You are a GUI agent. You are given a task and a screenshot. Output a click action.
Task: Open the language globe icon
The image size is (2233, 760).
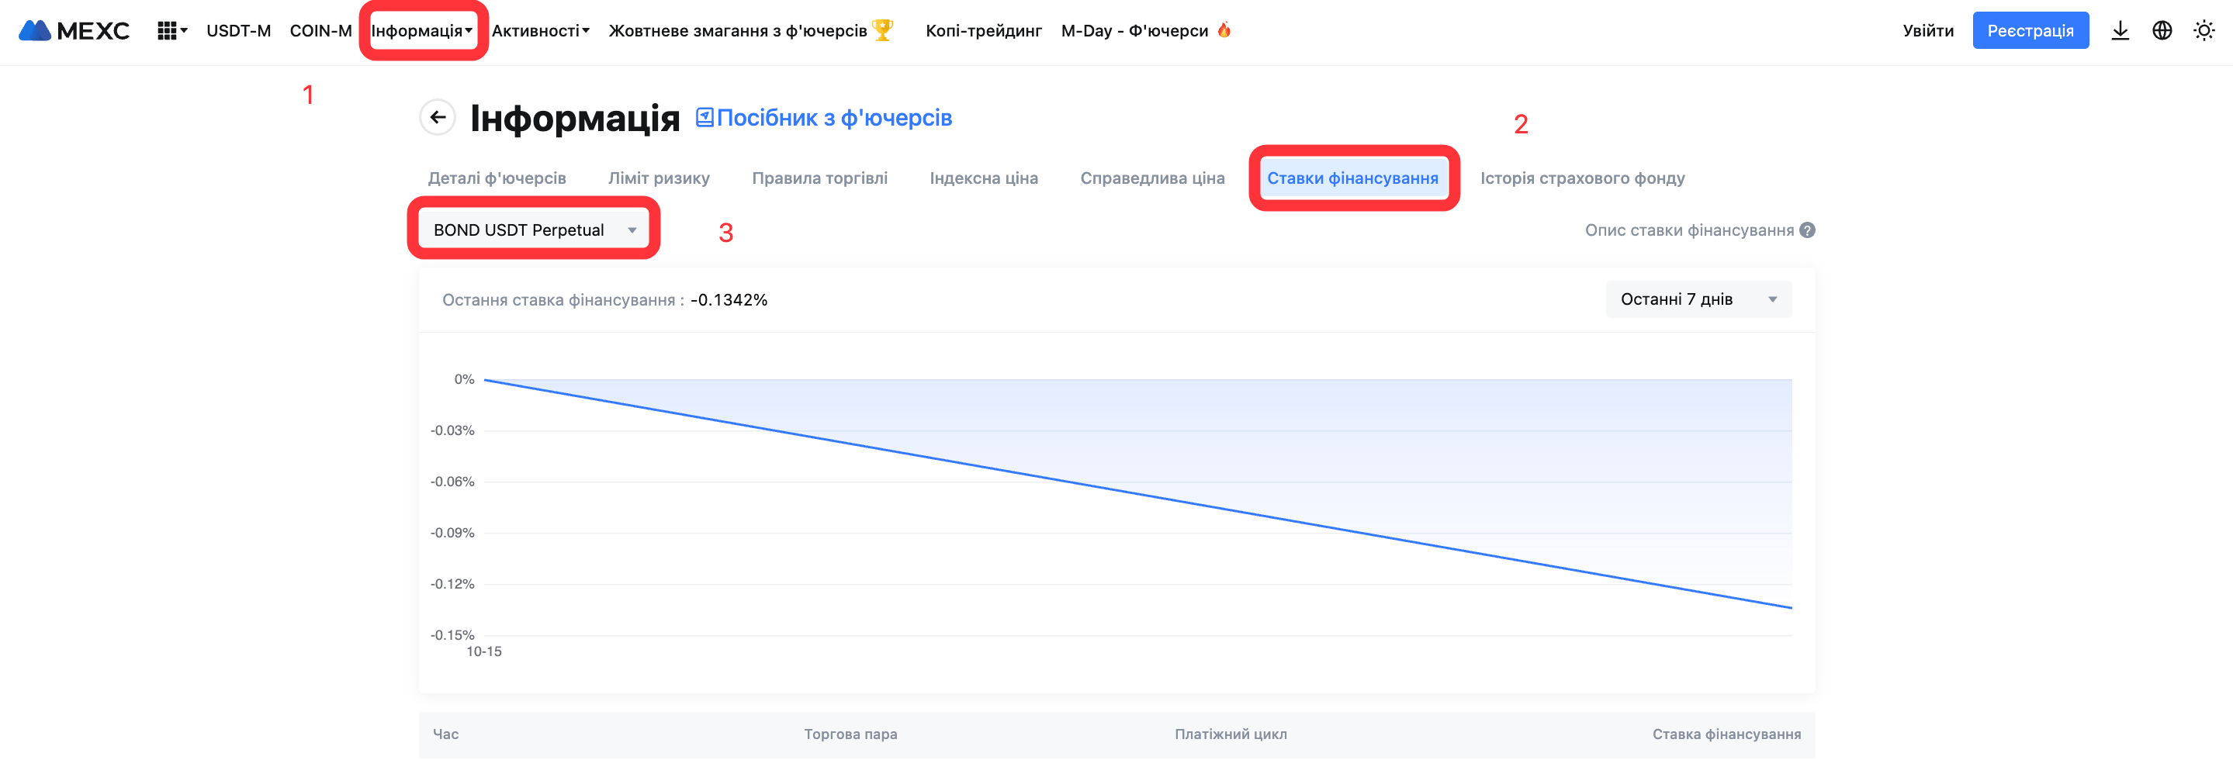coord(2162,31)
